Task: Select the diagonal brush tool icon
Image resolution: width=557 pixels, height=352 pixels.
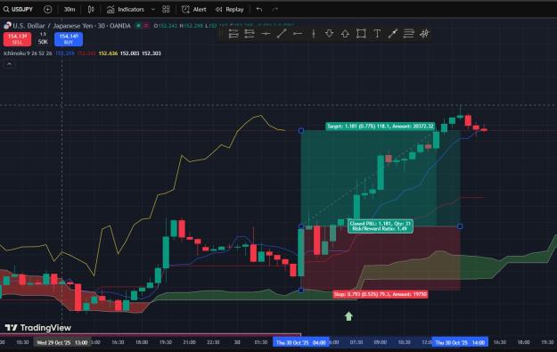Action: pyautogui.click(x=393, y=34)
